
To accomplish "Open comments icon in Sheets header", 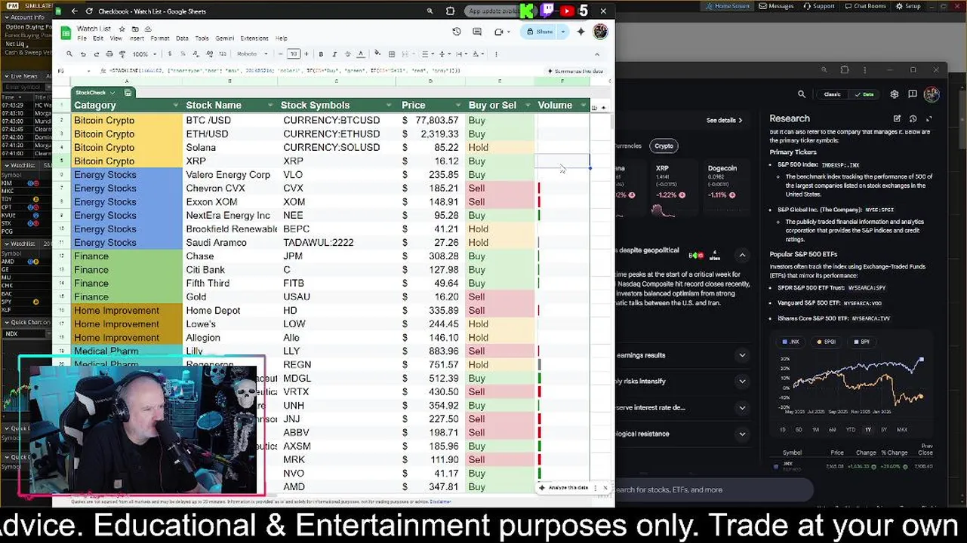I will (x=477, y=32).
